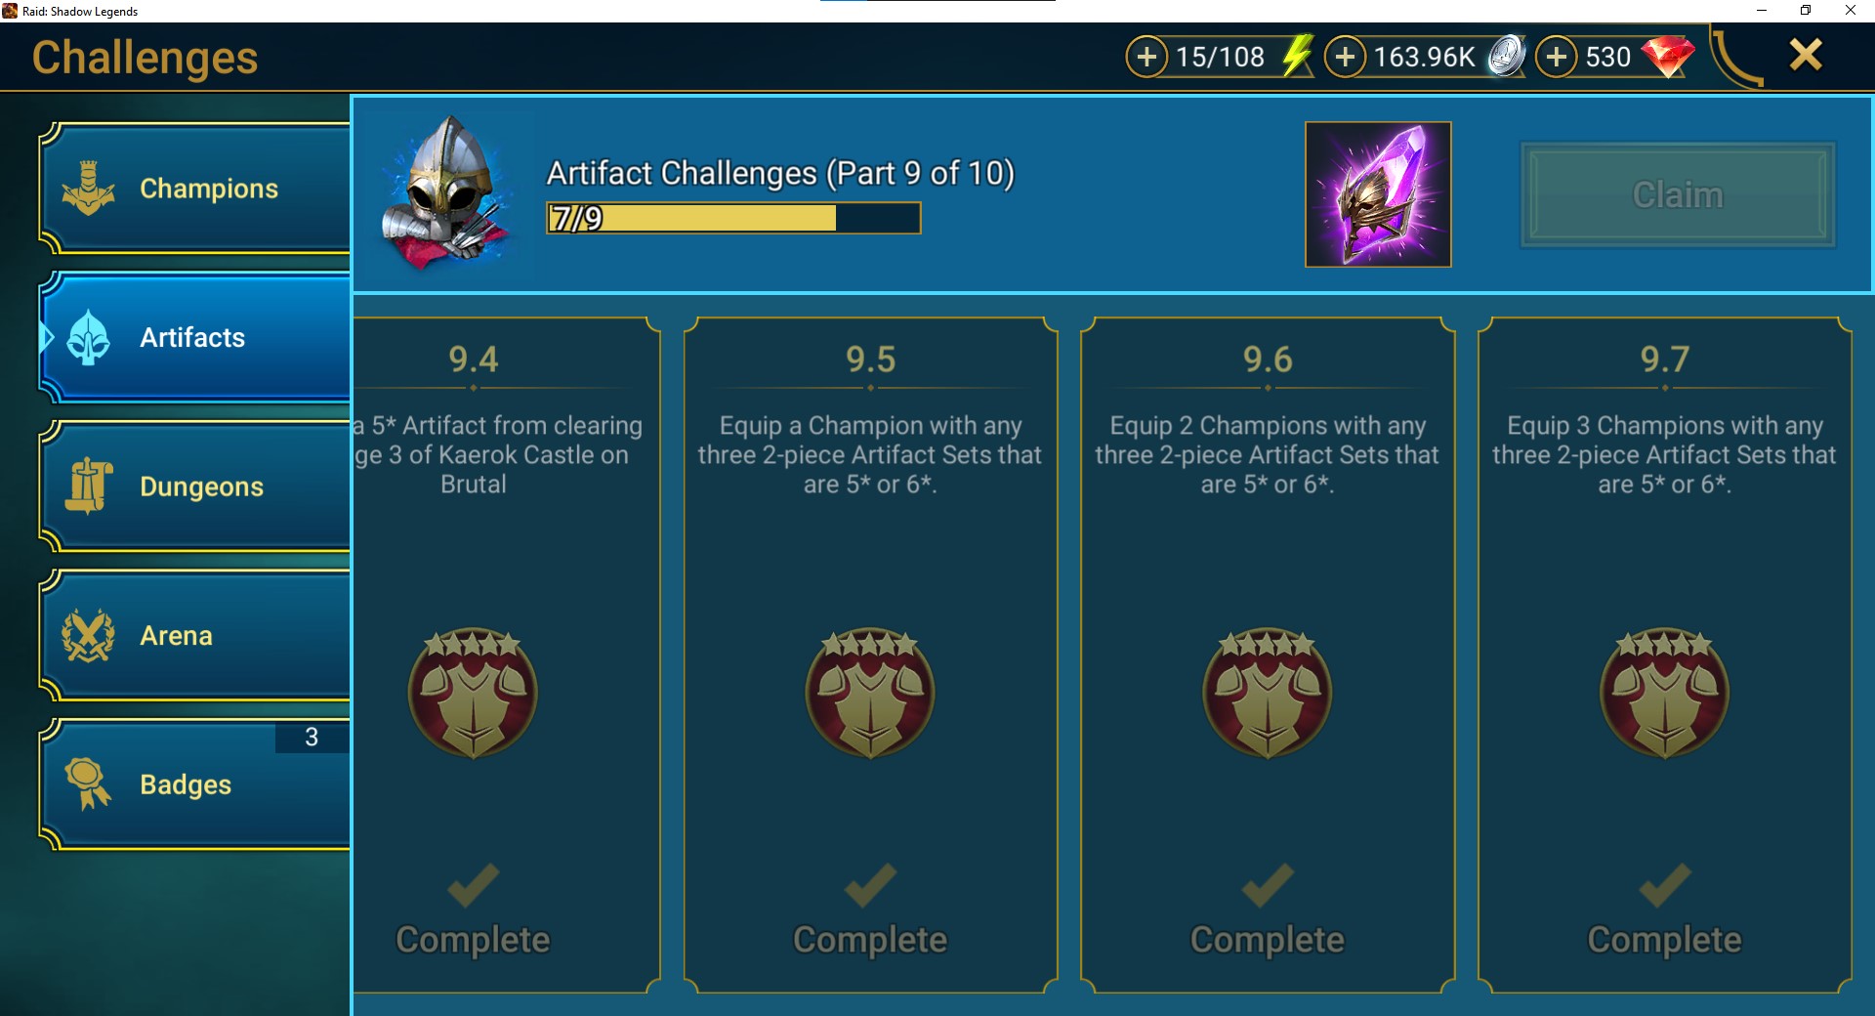Viewport: 1875px width, 1016px height.
Task: Click armor badge icon on challenge 9.7
Action: (1665, 693)
